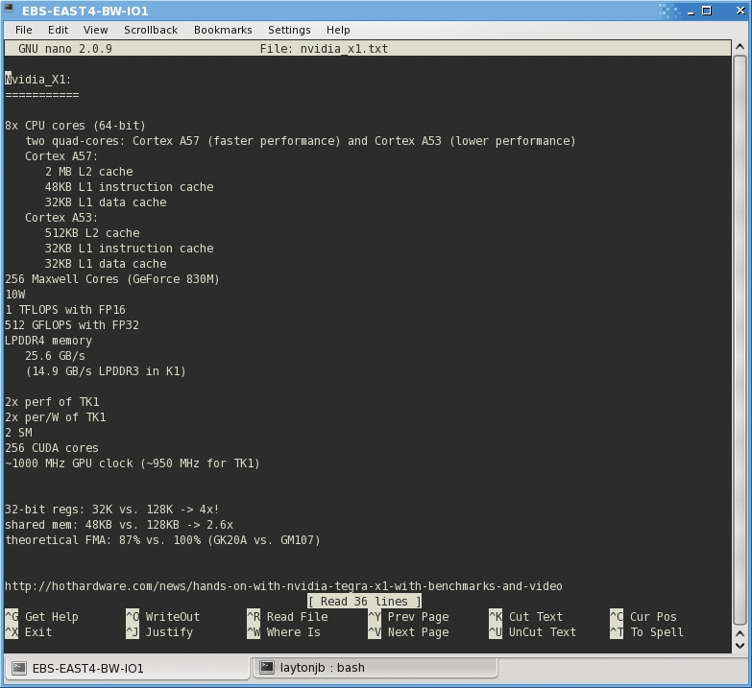Click the hothardware.com URL line
The image size is (752, 688).
283,586
